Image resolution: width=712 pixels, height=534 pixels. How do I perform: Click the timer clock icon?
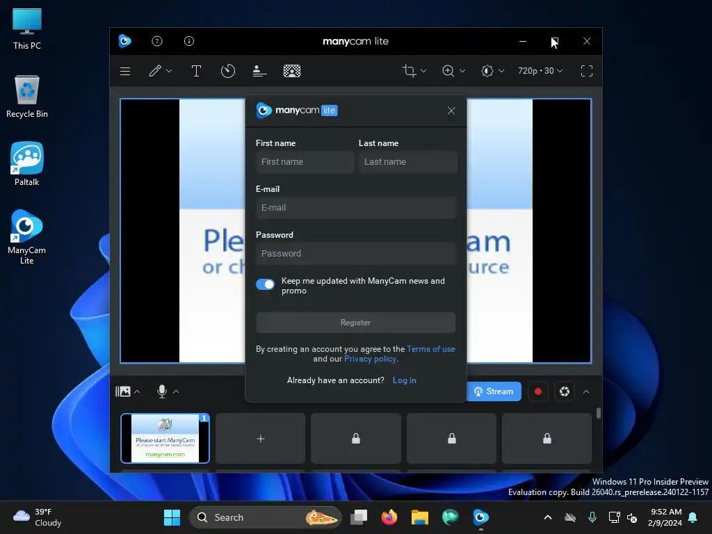pyautogui.click(x=228, y=71)
